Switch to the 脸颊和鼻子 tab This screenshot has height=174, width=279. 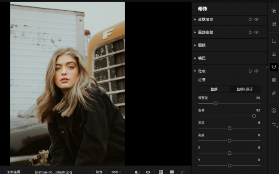(x=245, y=89)
